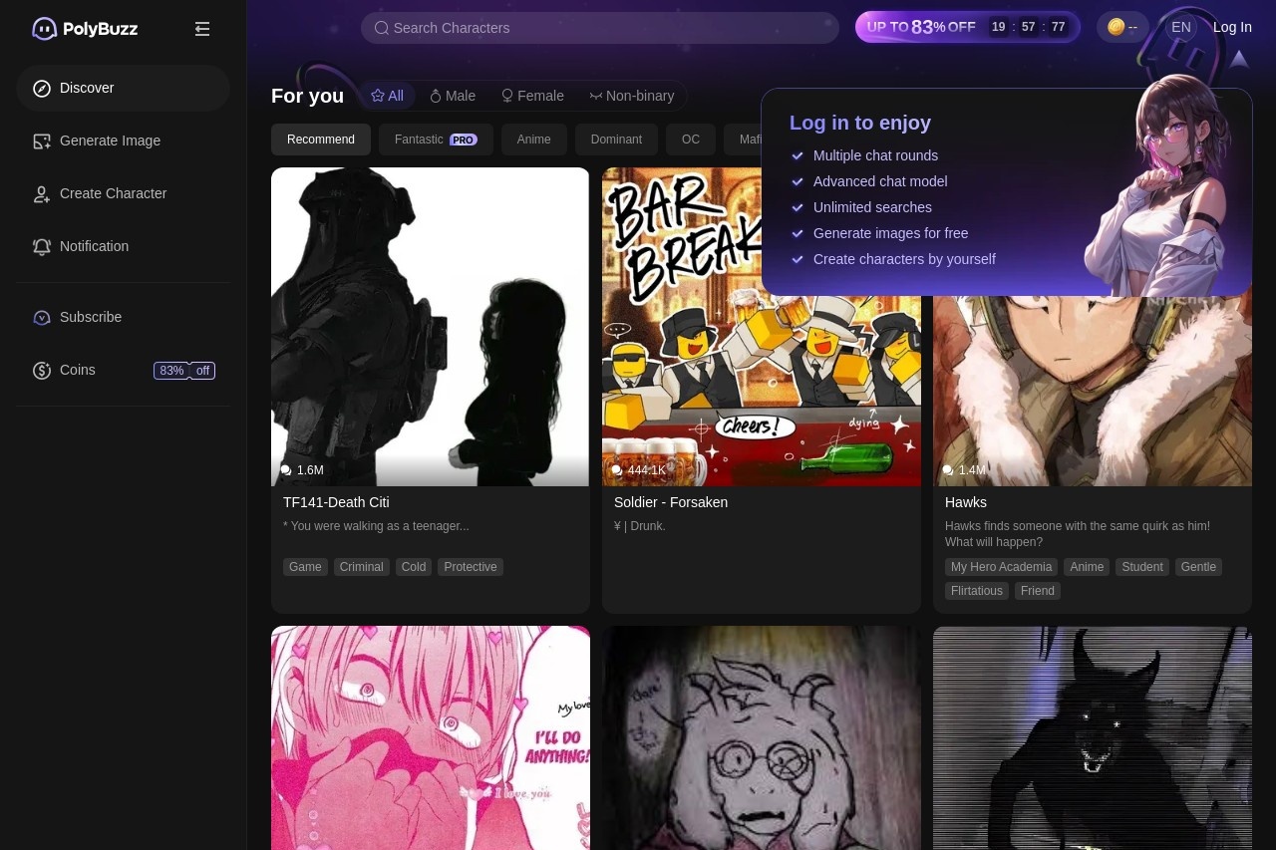The width and height of the screenshot is (1276, 850).
Task: Click the coin balance icon
Action: [x=1116, y=27]
